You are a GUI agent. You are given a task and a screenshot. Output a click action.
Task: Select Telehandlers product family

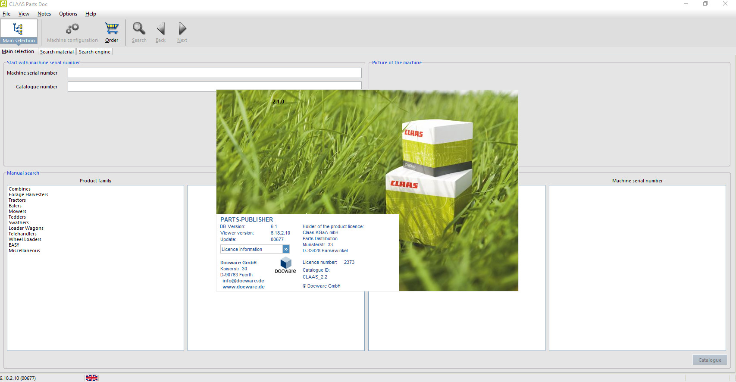click(23, 234)
